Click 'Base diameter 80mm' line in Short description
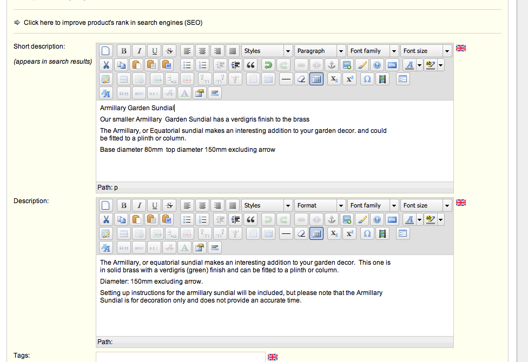528x362 pixels. [x=188, y=150]
